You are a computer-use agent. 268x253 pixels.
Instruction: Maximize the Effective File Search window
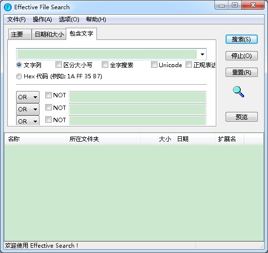point(235,5)
